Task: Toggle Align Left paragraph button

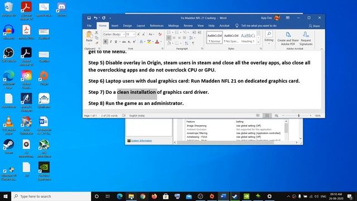Action: tap(168, 37)
